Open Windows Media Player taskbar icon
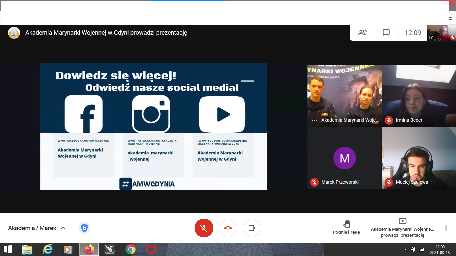 [x=68, y=249]
